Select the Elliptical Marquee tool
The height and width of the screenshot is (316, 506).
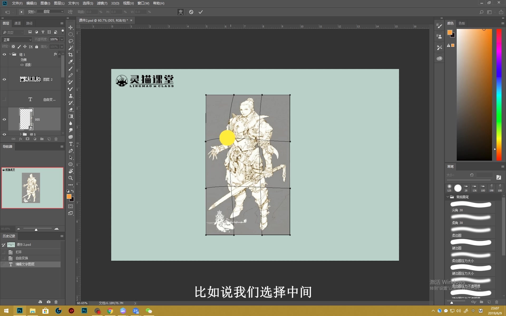[71, 34]
